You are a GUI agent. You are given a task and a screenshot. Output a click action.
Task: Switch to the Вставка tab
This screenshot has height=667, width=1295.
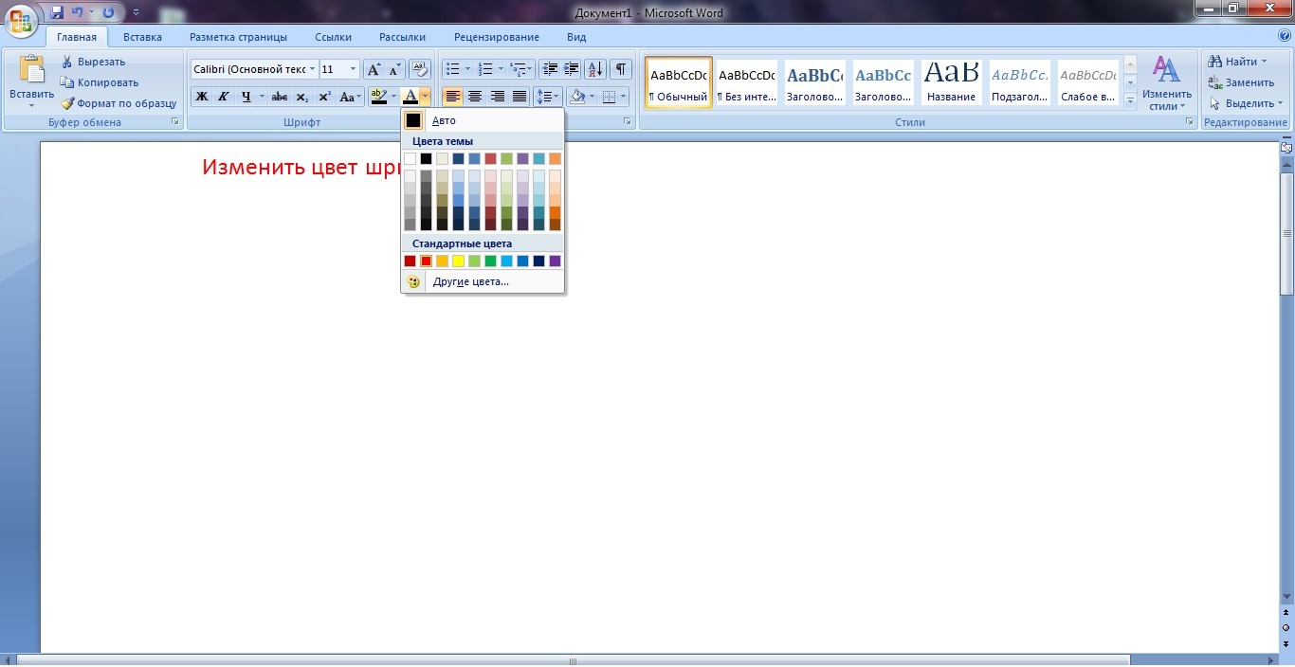tap(142, 37)
